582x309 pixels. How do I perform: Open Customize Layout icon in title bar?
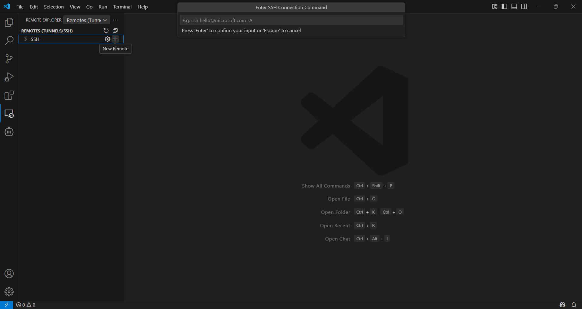(x=495, y=7)
